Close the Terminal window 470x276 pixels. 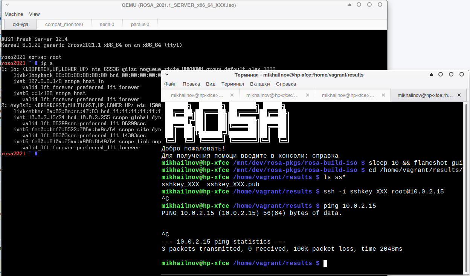tap(462, 75)
